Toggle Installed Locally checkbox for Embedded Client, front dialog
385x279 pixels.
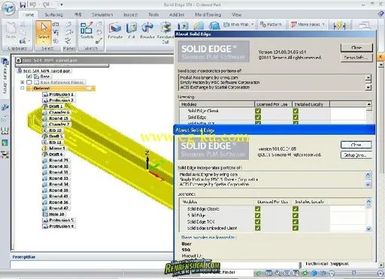click(296, 228)
